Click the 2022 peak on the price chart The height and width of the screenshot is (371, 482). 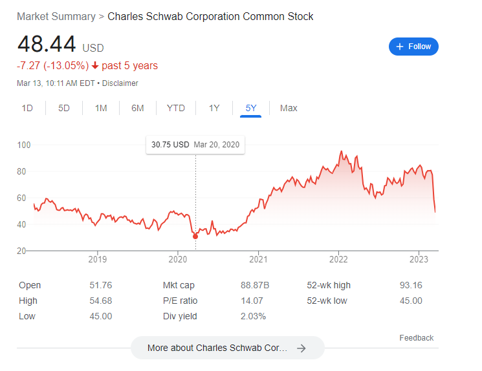[341, 151]
